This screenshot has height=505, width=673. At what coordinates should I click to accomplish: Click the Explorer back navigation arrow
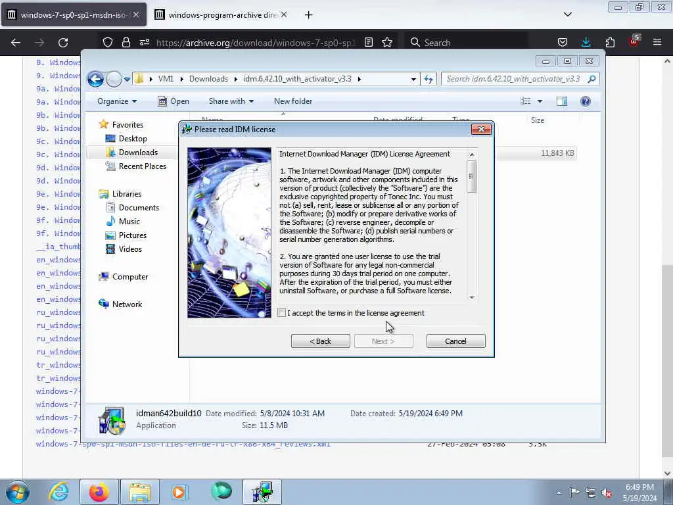[96, 79]
